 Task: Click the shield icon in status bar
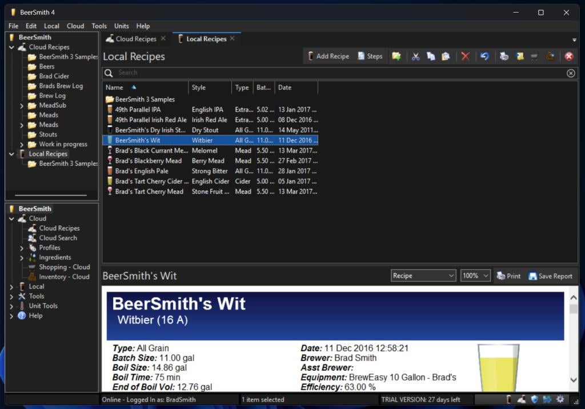(x=535, y=399)
